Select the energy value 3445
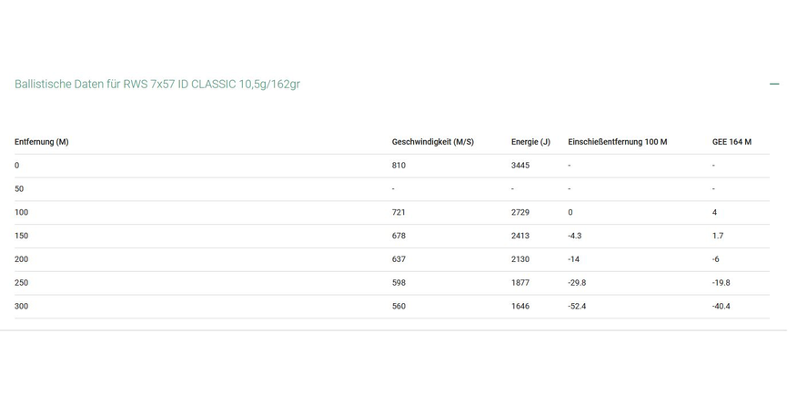This screenshot has width=807, height=404. pos(520,166)
